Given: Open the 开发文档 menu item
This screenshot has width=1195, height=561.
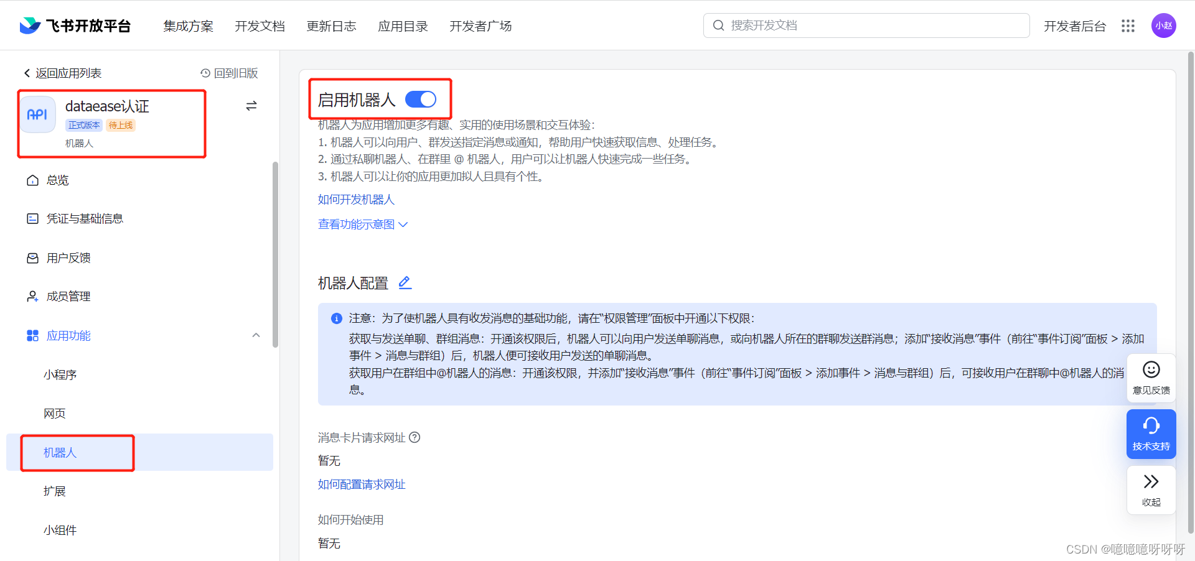Looking at the screenshot, I should (x=260, y=26).
